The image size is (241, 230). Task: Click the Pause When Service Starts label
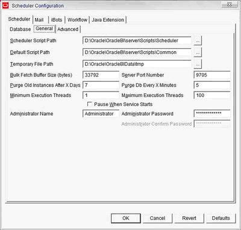(123, 104)
